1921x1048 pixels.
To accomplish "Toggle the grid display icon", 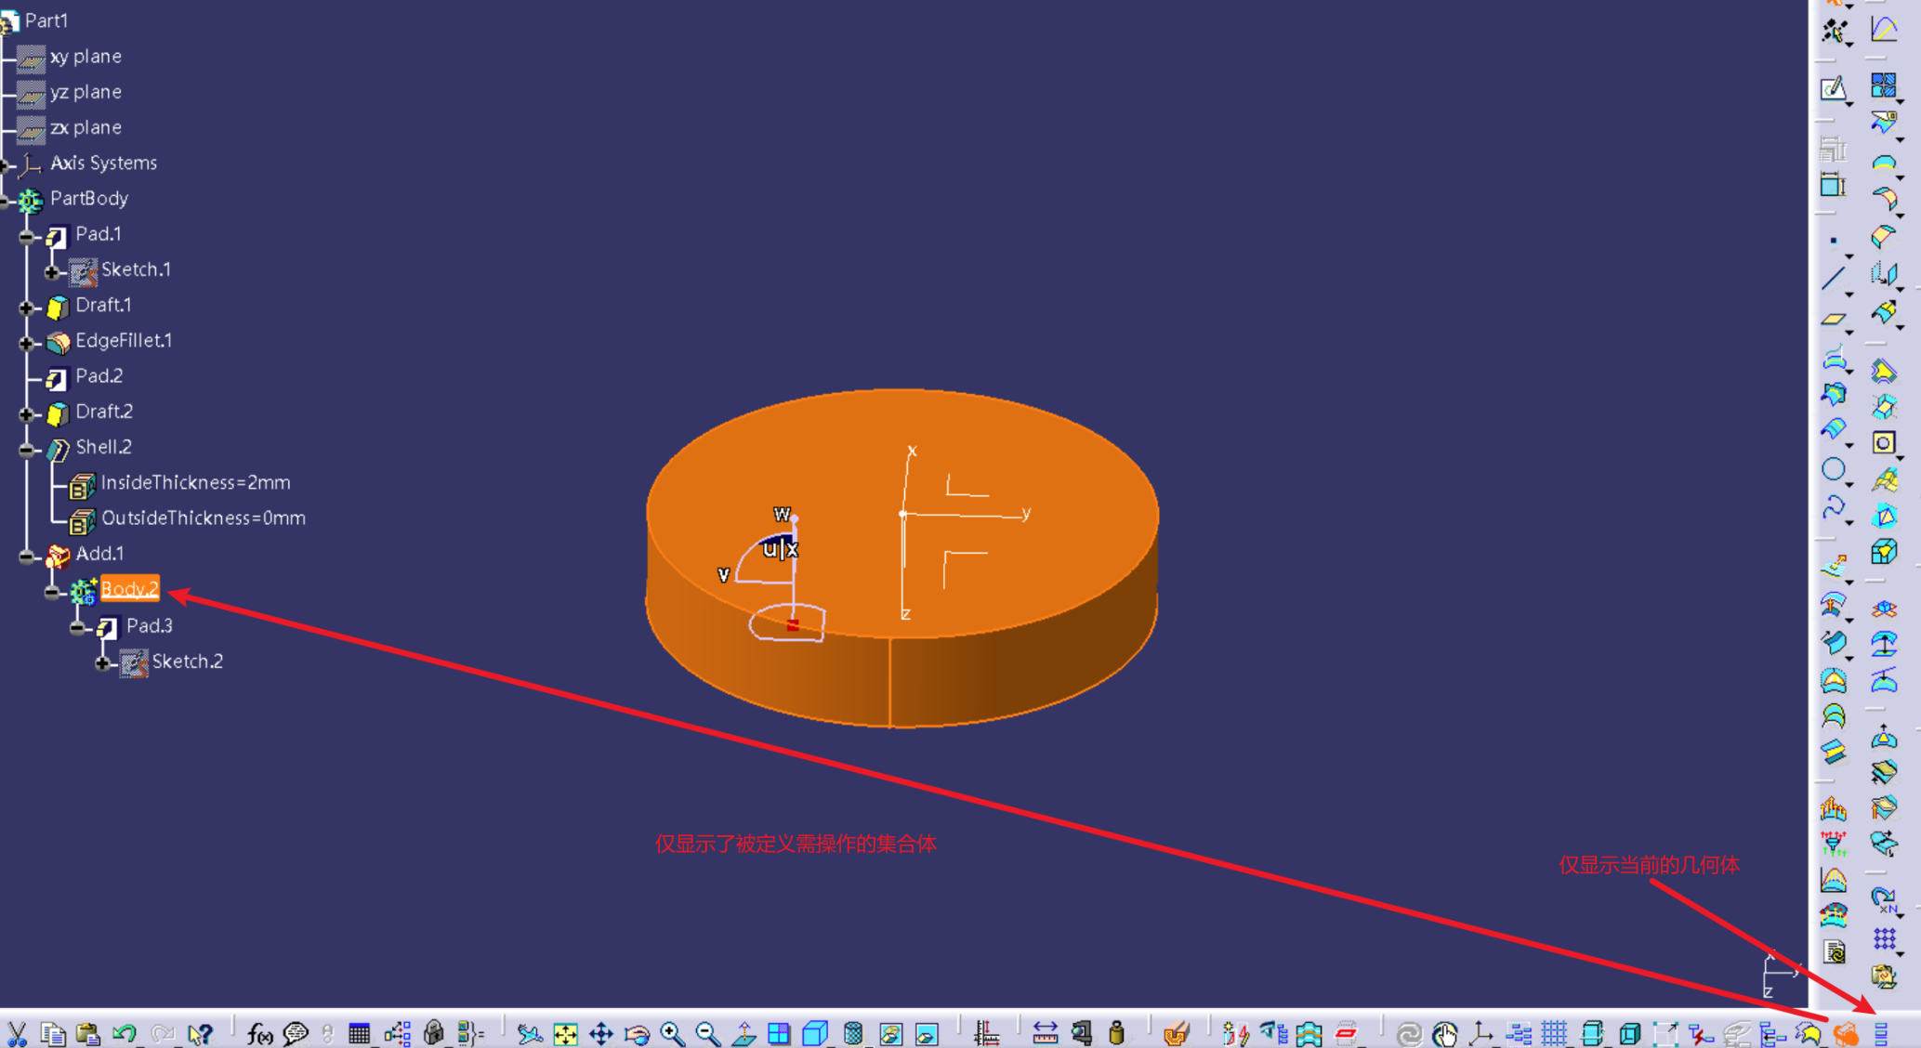I will (x=1554, y=1033).
